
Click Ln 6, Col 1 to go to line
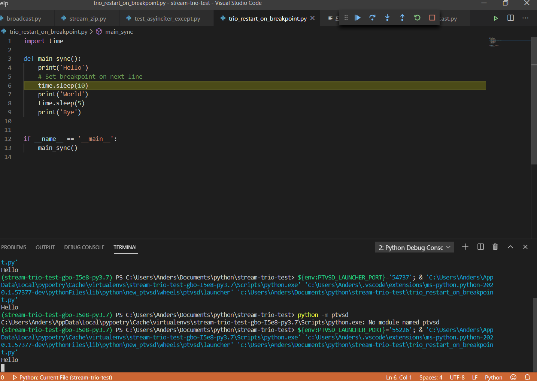coord(398,377)
